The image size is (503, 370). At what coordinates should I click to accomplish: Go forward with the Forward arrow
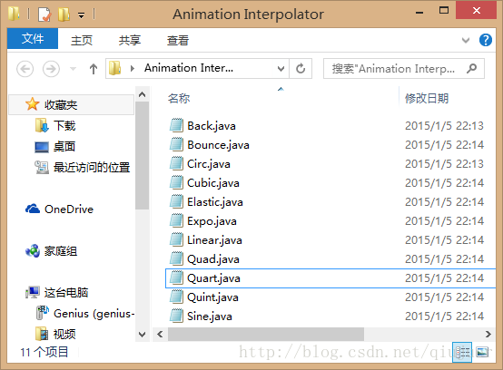pos(52,69)
